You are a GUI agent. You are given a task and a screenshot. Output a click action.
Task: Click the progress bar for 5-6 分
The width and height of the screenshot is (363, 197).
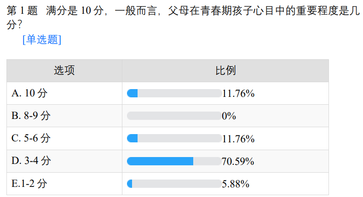click(x=174, y=139)
